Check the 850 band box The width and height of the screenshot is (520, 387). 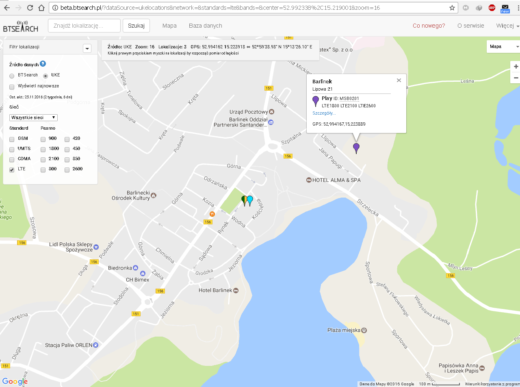click(x=67, y=159)
